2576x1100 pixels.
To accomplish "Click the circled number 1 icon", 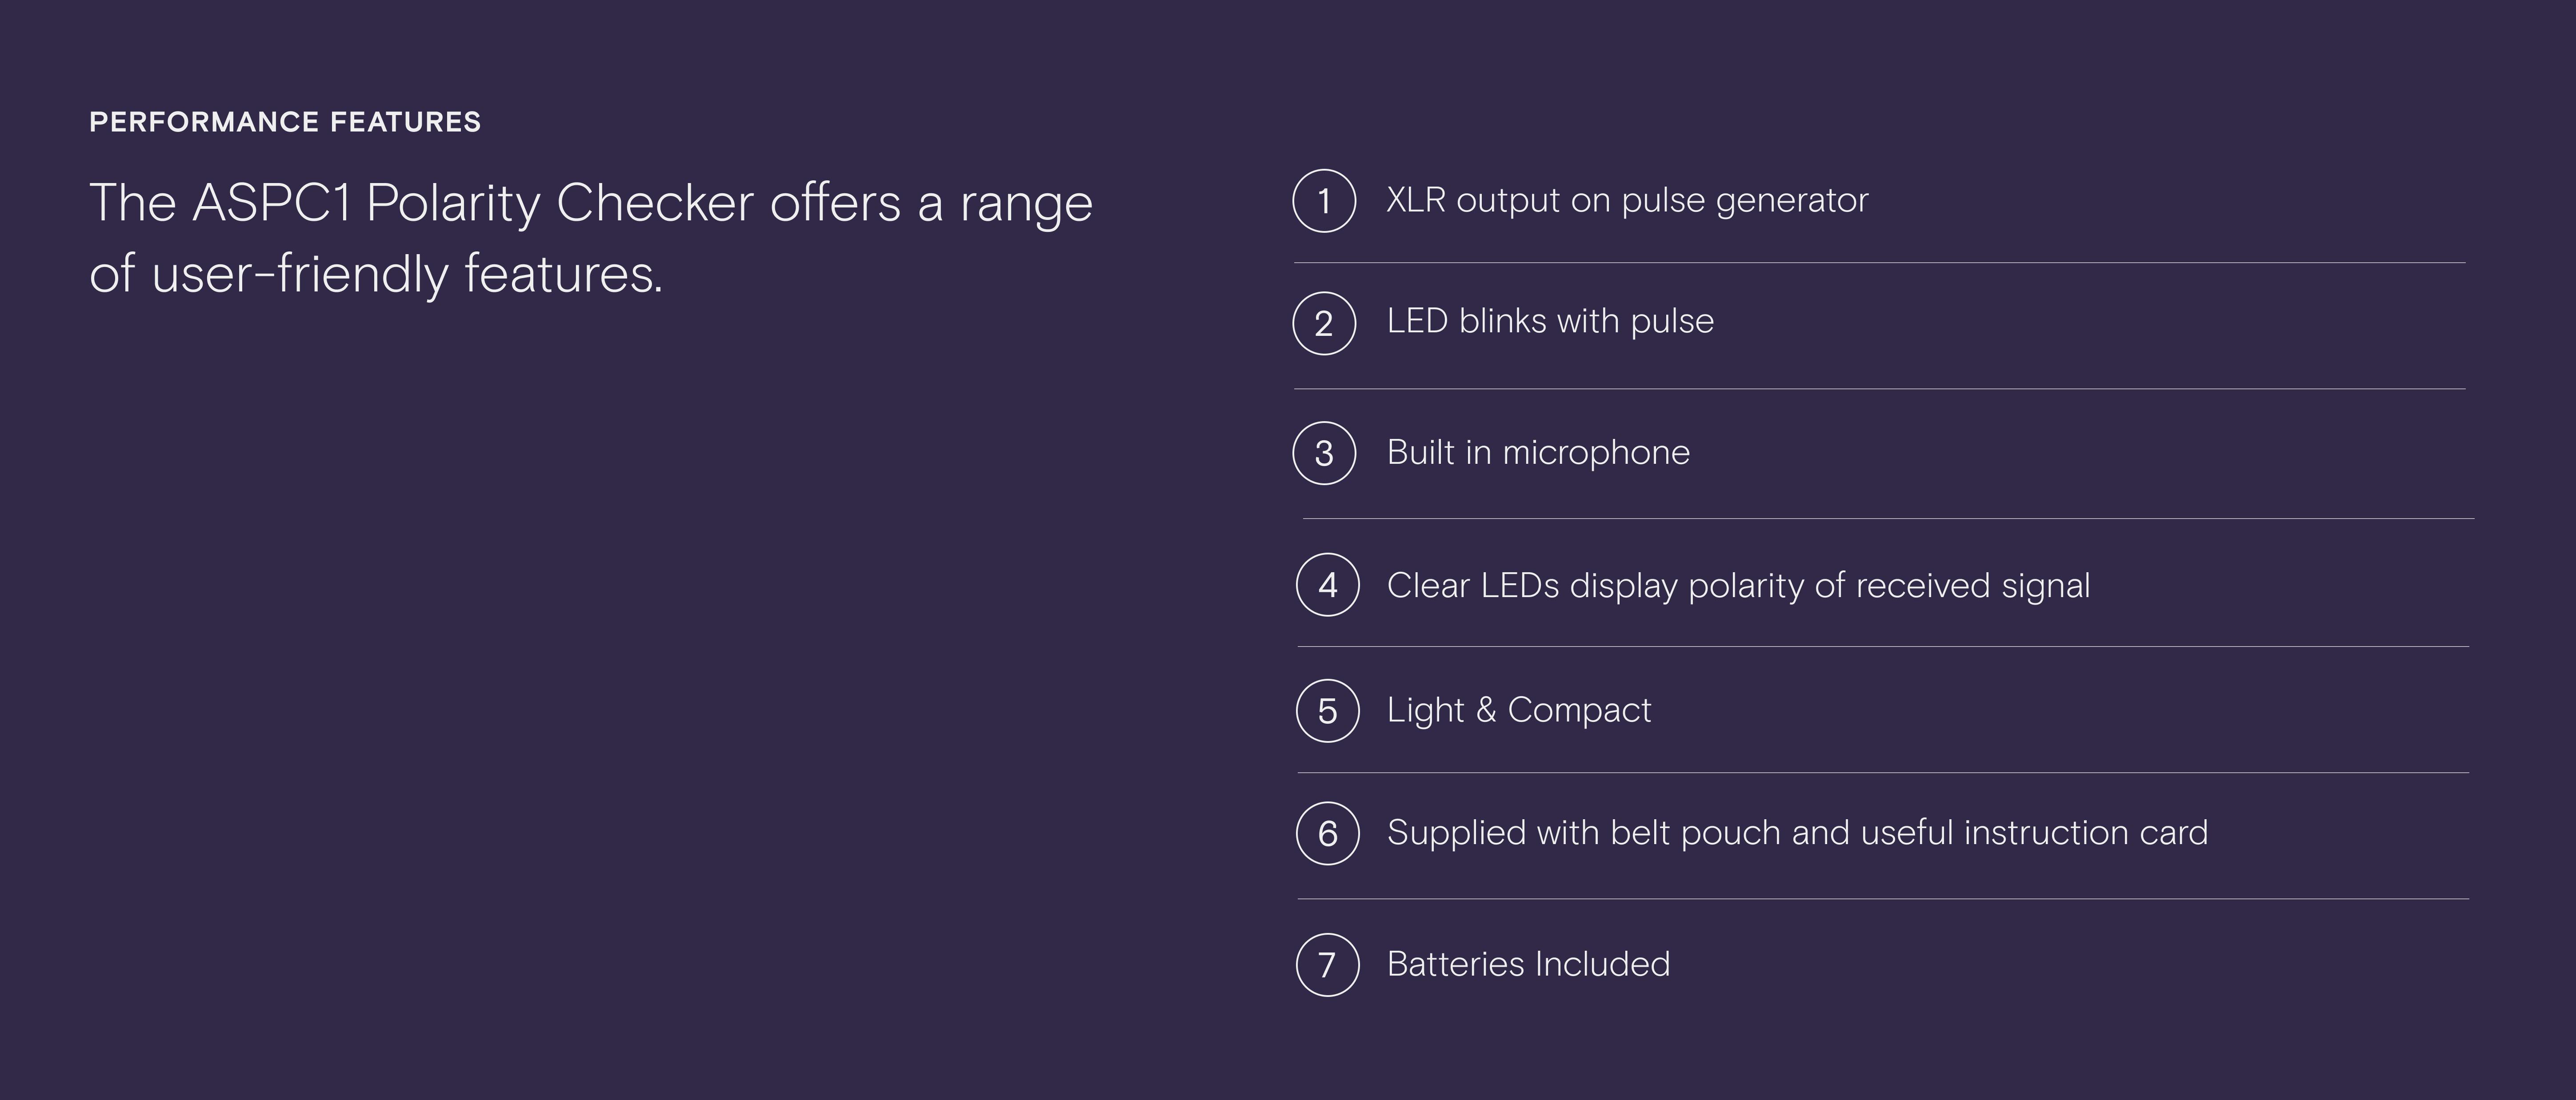I will (1324, 201).
